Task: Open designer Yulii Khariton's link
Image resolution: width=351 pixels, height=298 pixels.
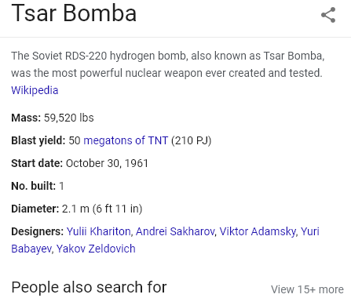Action: 98,231
